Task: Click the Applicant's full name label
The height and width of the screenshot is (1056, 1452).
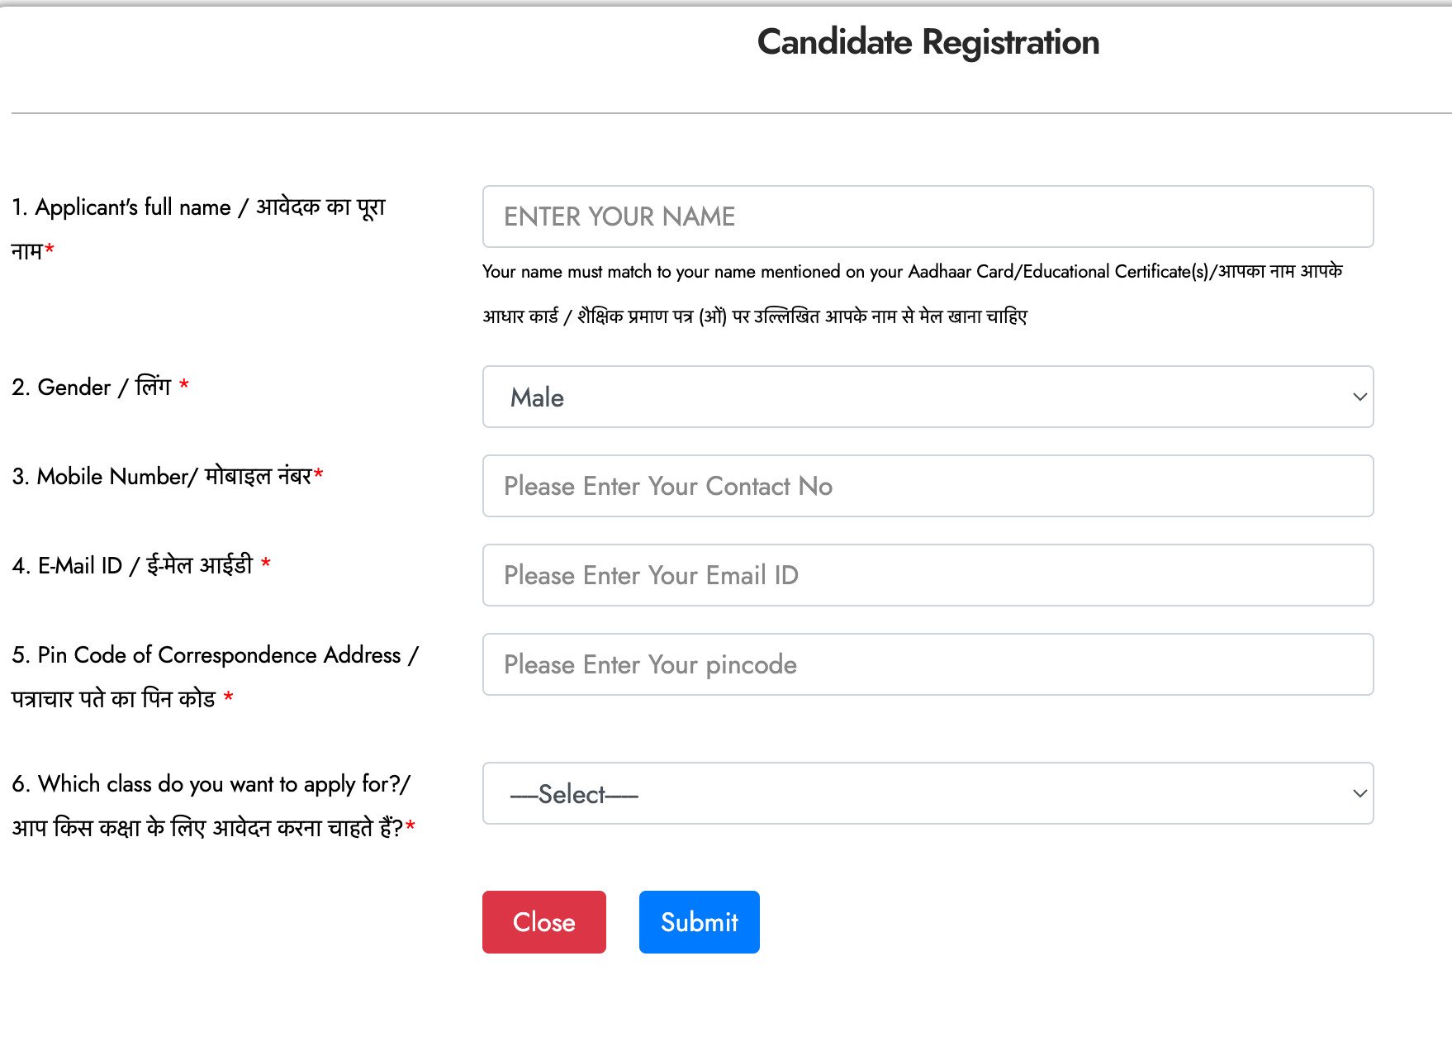Action: point(198,207)
